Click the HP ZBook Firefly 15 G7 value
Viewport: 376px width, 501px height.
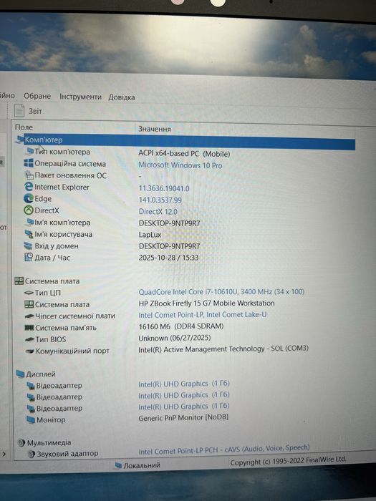click(206, 303)
